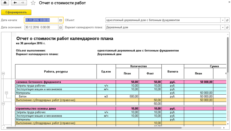Open calendar picker for Дата окончания
The image size is (231, 131).
tap(60, 27)
